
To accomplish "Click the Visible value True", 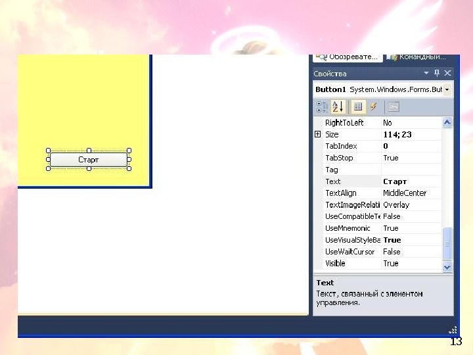I will coord(391,264).
